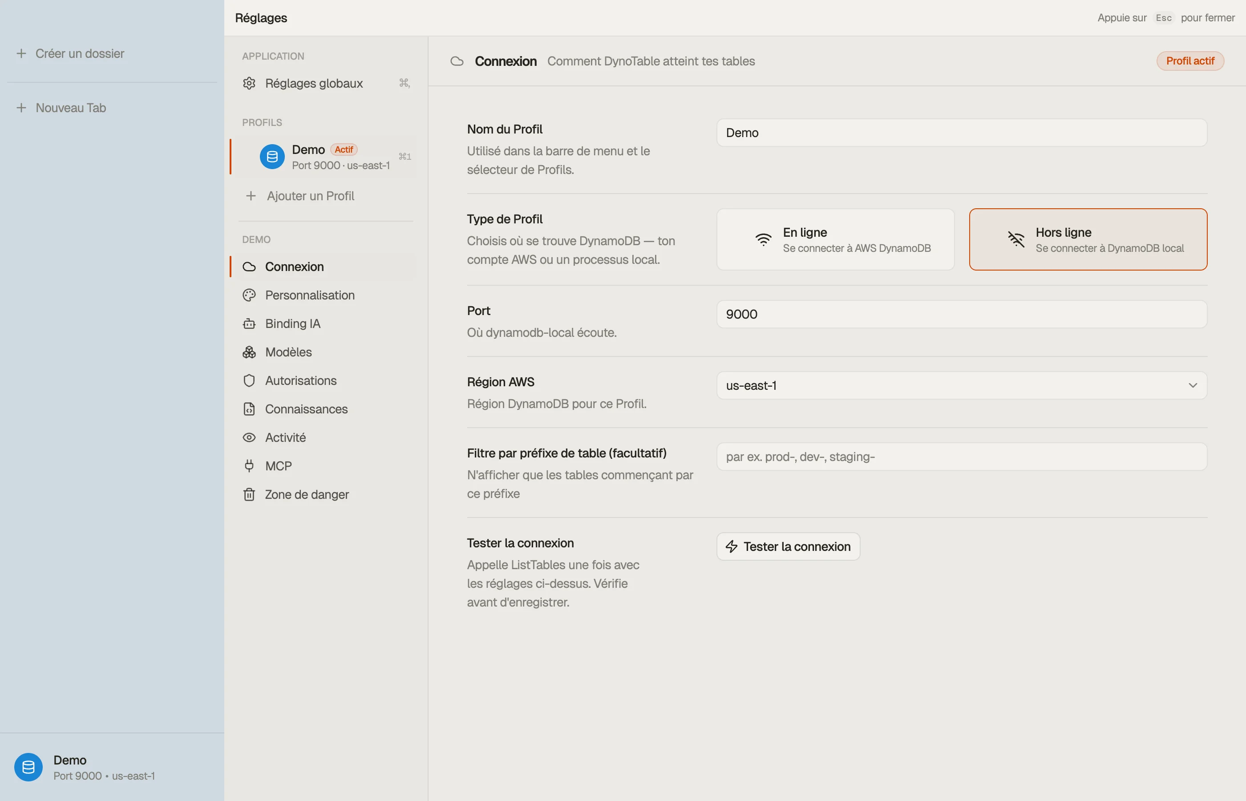Open Autorisations shield icon
The height and width of the screenshot is (801, 1246).
coord(249,381)
